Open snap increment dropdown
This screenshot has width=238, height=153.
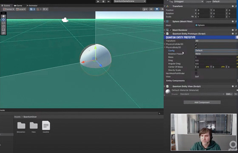point(45,9)
